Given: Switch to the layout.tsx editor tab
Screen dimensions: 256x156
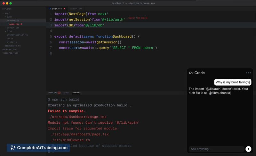Looking at the screenshot, I should [76, 9].
